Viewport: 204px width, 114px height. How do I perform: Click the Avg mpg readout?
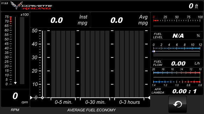120,20
